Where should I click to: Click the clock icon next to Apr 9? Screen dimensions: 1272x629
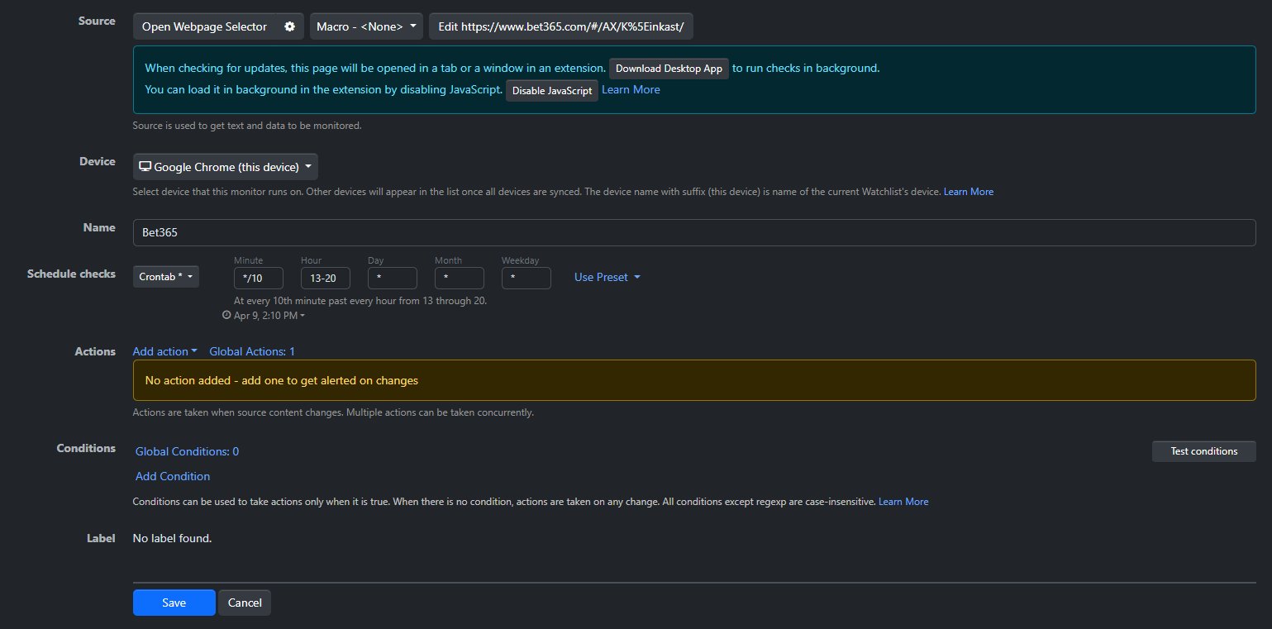(x=226, y=316)
